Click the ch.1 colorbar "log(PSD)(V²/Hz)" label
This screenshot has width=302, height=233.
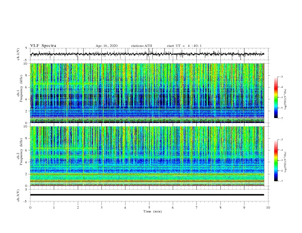(x=286, y=99)
